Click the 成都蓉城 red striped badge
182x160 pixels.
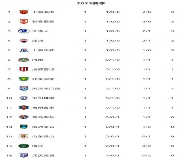pyautogui.click(x=24, y=69)
